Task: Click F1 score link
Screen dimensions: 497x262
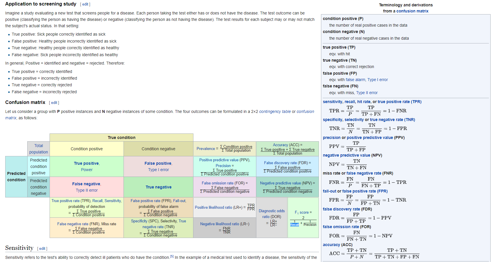Action: (302, 212)
